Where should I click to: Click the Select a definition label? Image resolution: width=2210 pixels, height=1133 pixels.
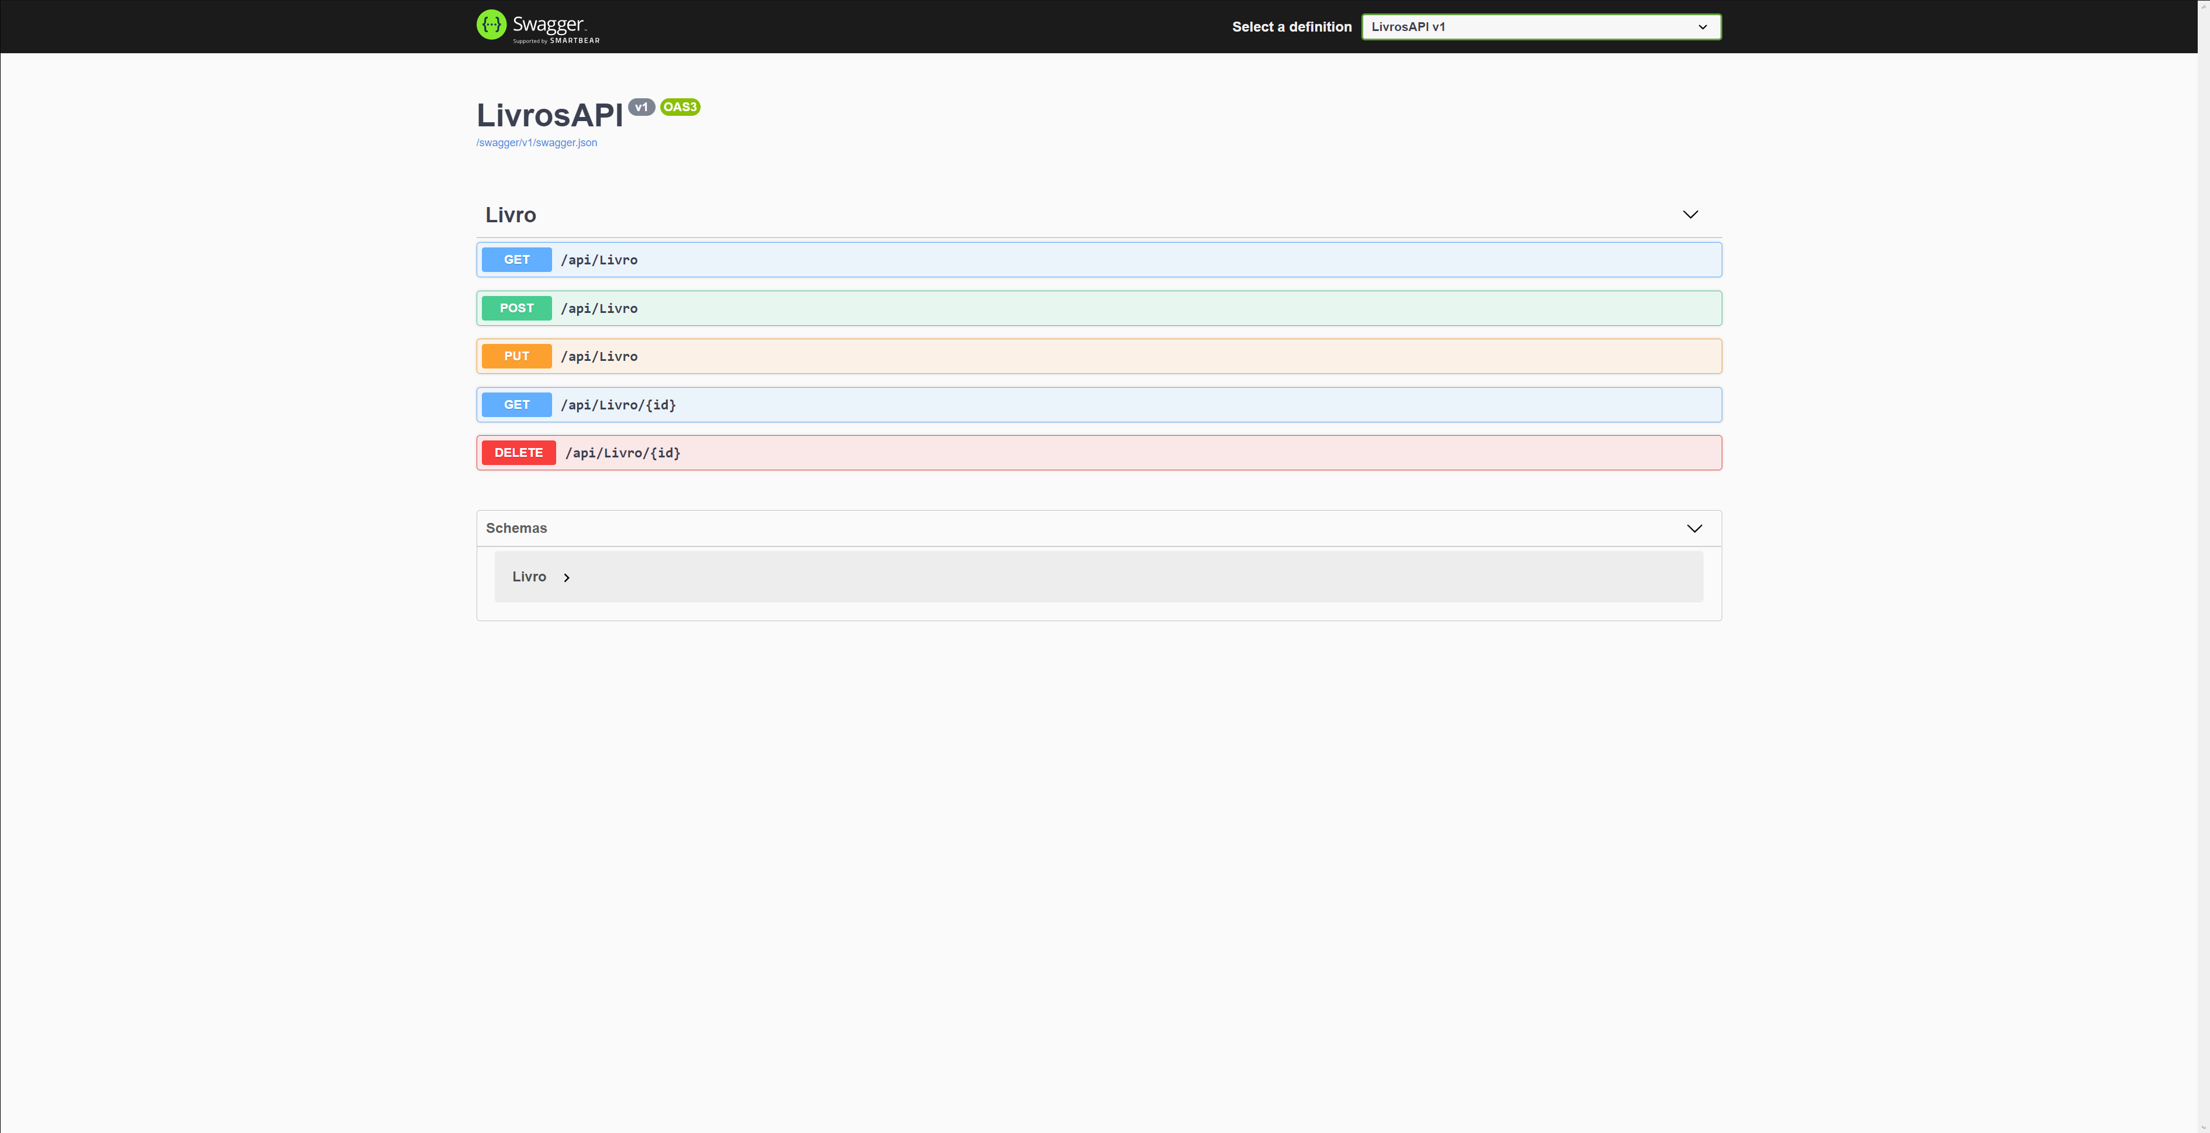[x=1292, y=26]
